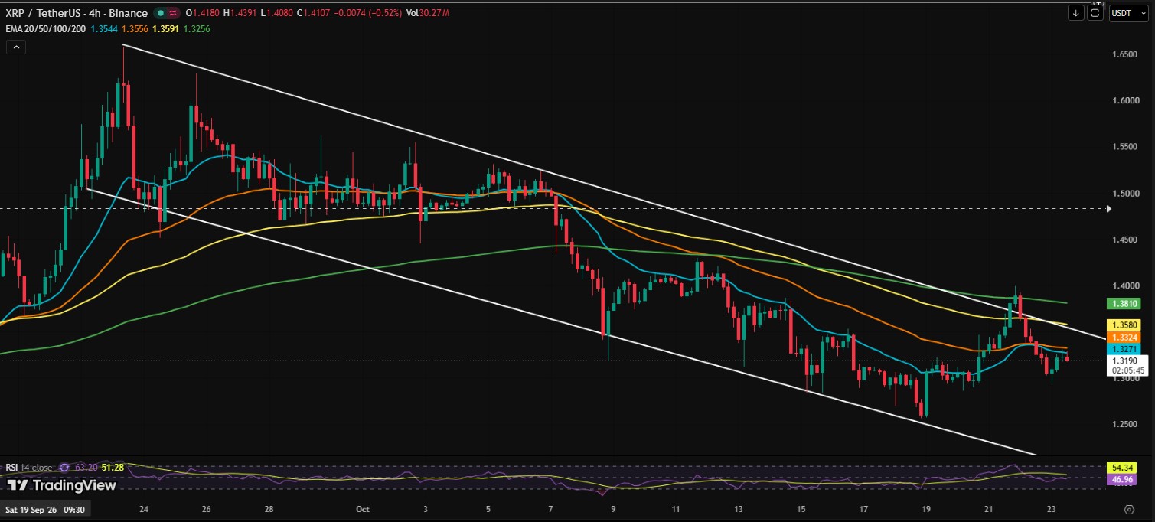Viewport: 1155px width, 522px height.
Task: Click the EMA 200 value 1.3256
Action: pyautogui.click(x=196, y=29)
